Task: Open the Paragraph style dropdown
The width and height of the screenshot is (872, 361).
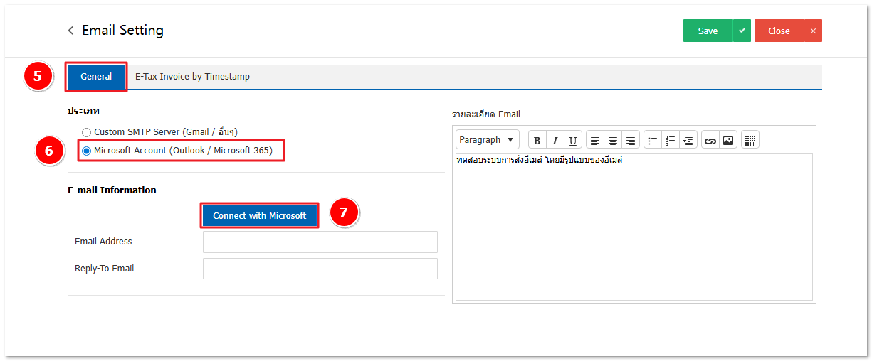Action: coord(488,140)
